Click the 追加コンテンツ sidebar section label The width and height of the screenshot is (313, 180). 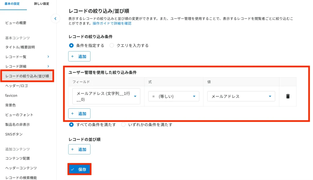click(x=17, y=149)
